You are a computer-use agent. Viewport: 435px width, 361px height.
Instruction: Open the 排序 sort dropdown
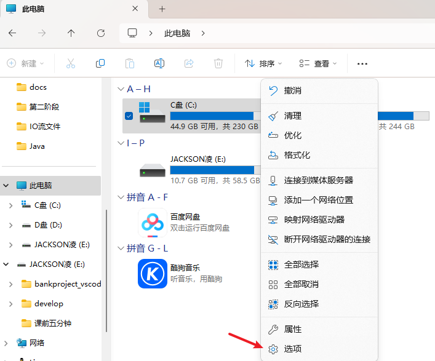click(263, 63)
